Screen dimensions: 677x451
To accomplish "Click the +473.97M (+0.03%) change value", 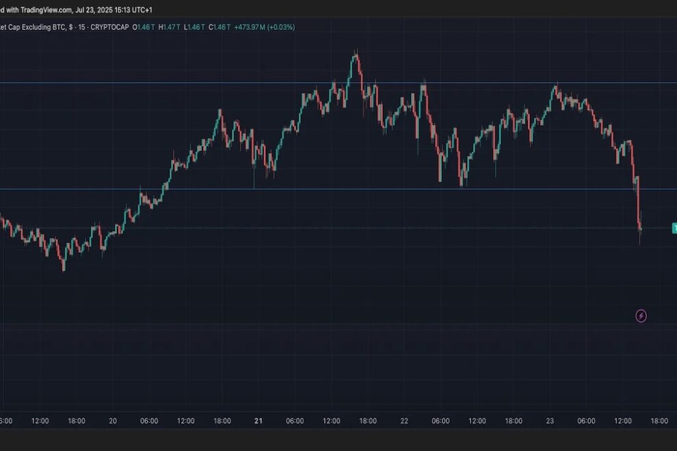I will [x=266, y=27].
